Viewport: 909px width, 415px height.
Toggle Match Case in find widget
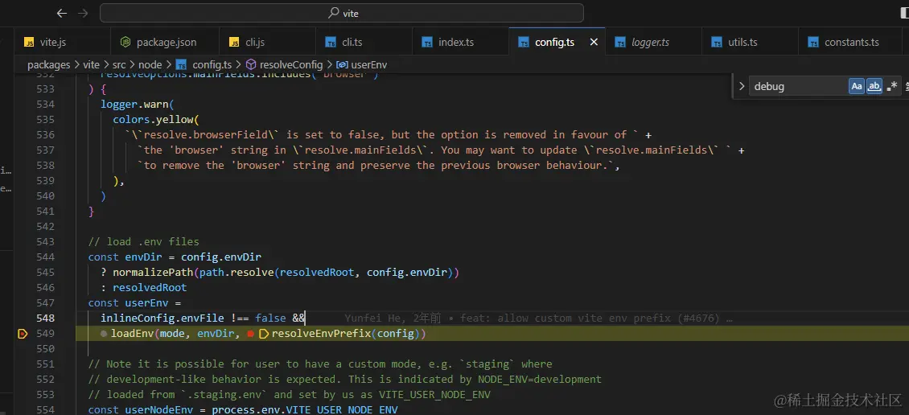pos(857,86)
